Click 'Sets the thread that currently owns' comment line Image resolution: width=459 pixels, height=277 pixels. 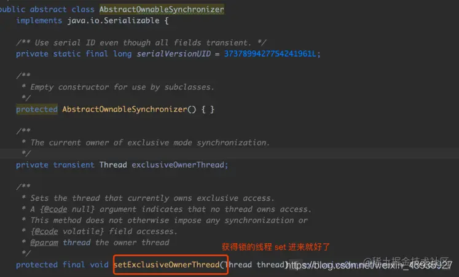point(152,198)
